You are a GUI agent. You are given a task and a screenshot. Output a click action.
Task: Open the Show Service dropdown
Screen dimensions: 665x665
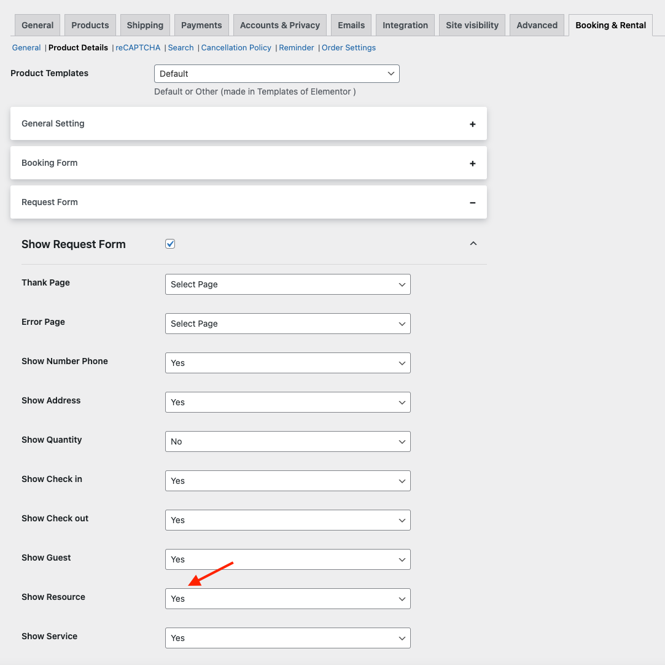pyautogui.click(x=287, y=638)
